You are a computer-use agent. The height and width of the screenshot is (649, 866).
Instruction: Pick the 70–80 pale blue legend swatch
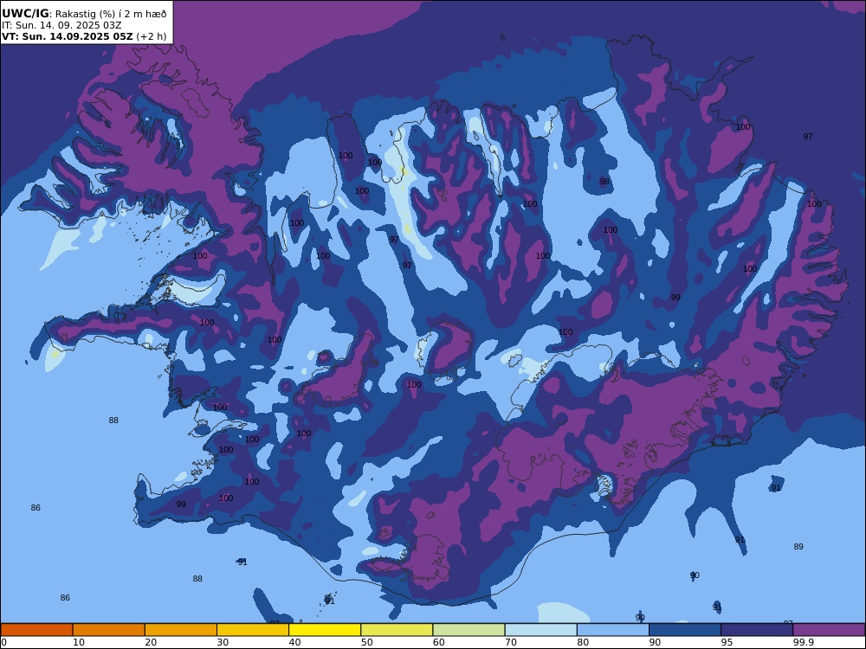541,630
